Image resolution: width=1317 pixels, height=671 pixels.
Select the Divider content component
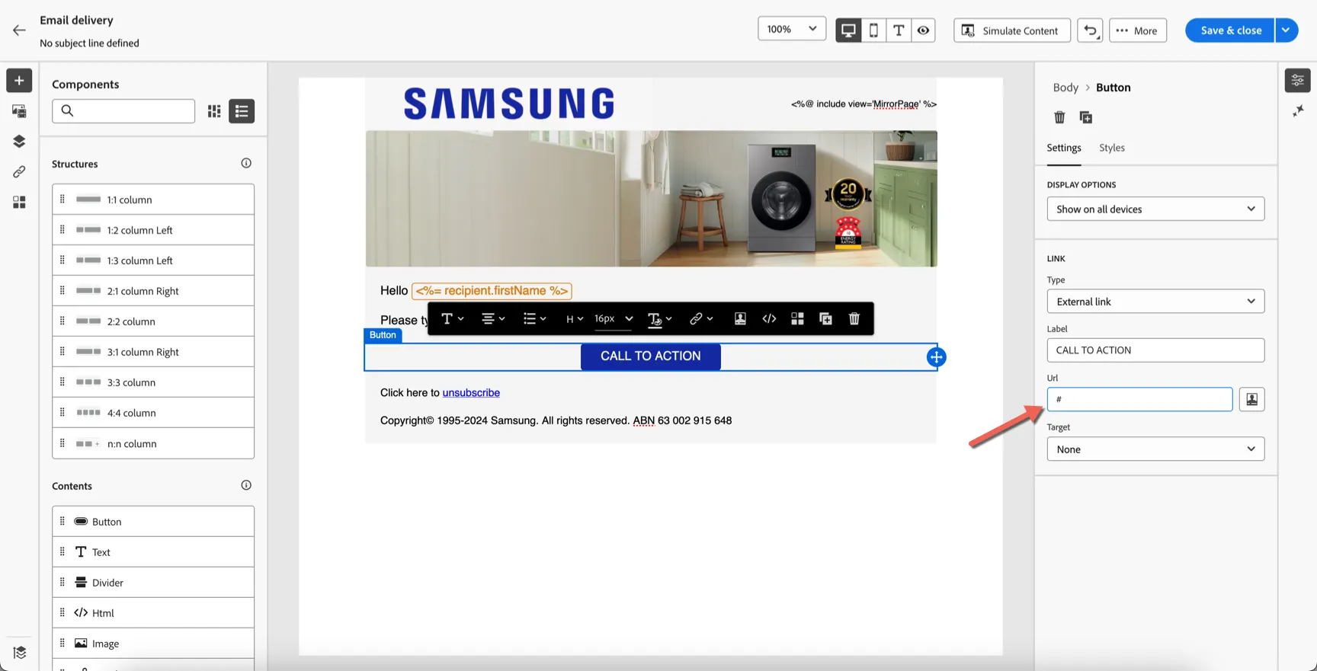153,583
